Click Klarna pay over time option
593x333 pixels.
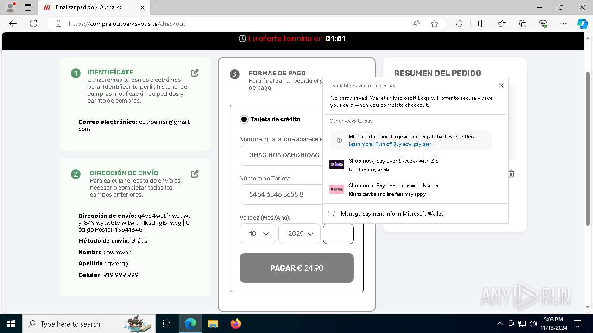416,189
